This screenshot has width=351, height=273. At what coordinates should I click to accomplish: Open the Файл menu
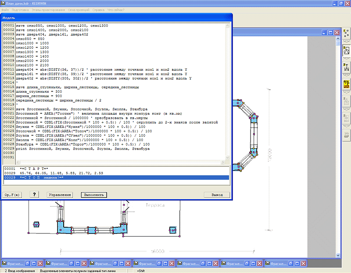tap(5, 10)
